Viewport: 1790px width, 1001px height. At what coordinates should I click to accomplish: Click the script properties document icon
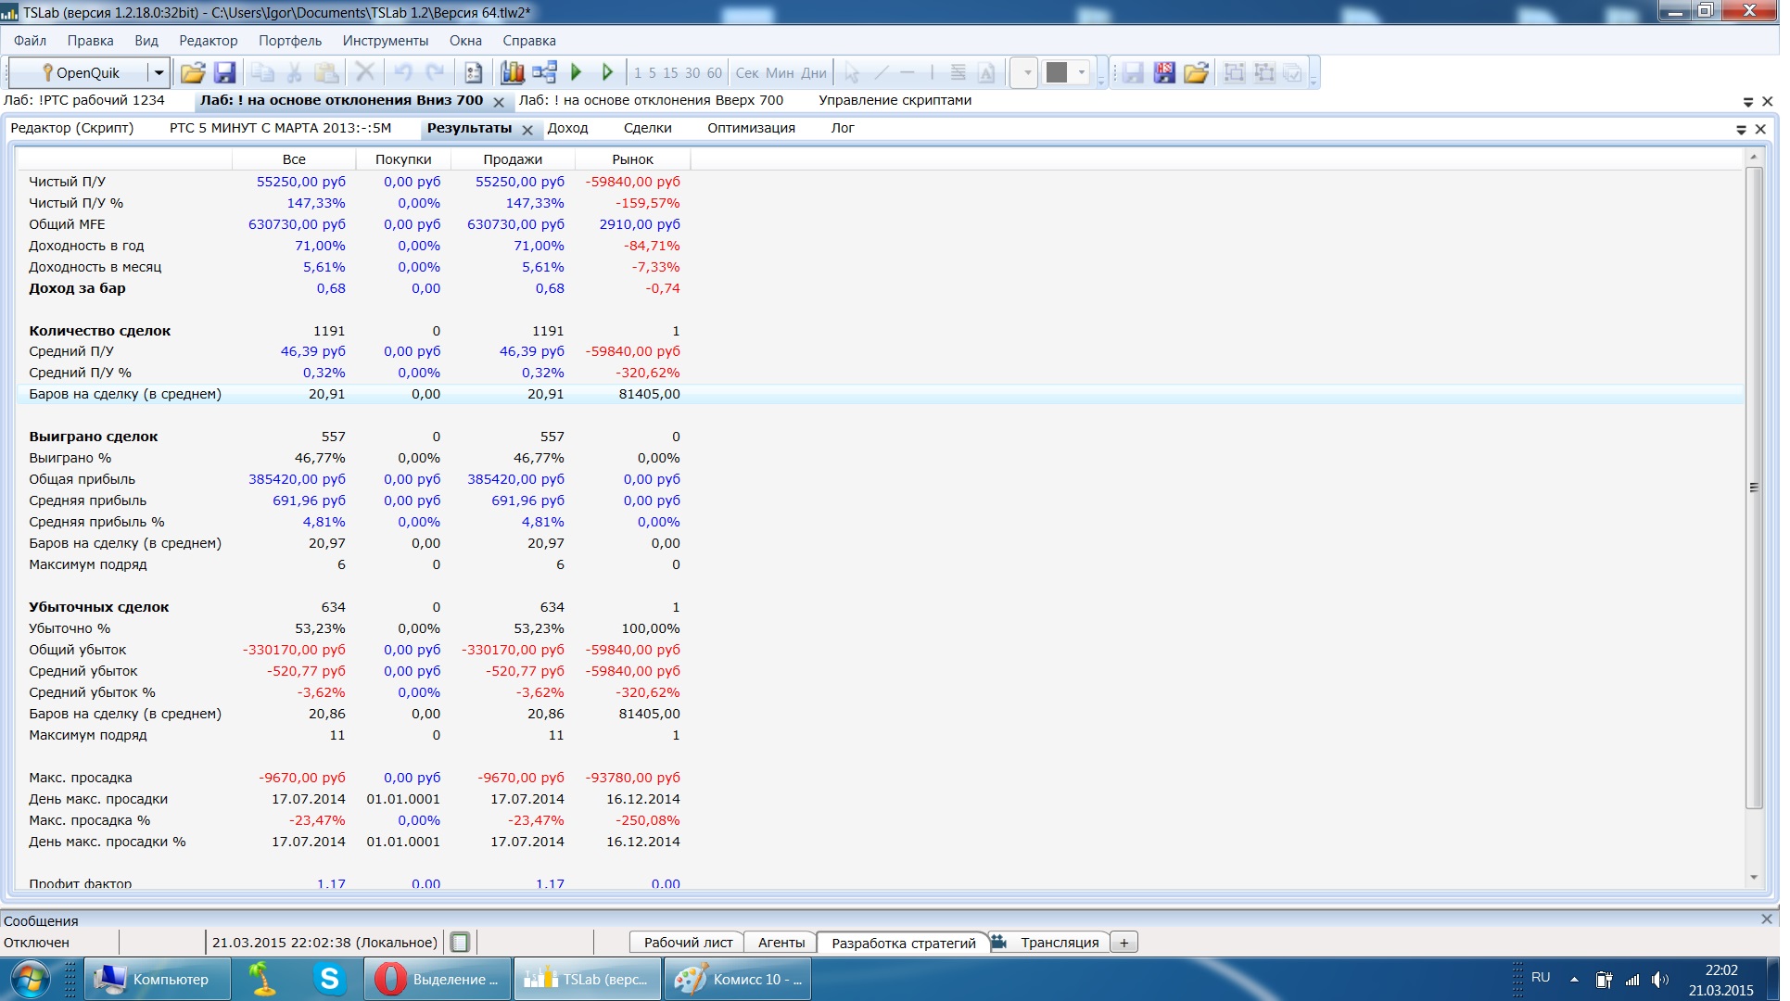click(x=473, y=72)
